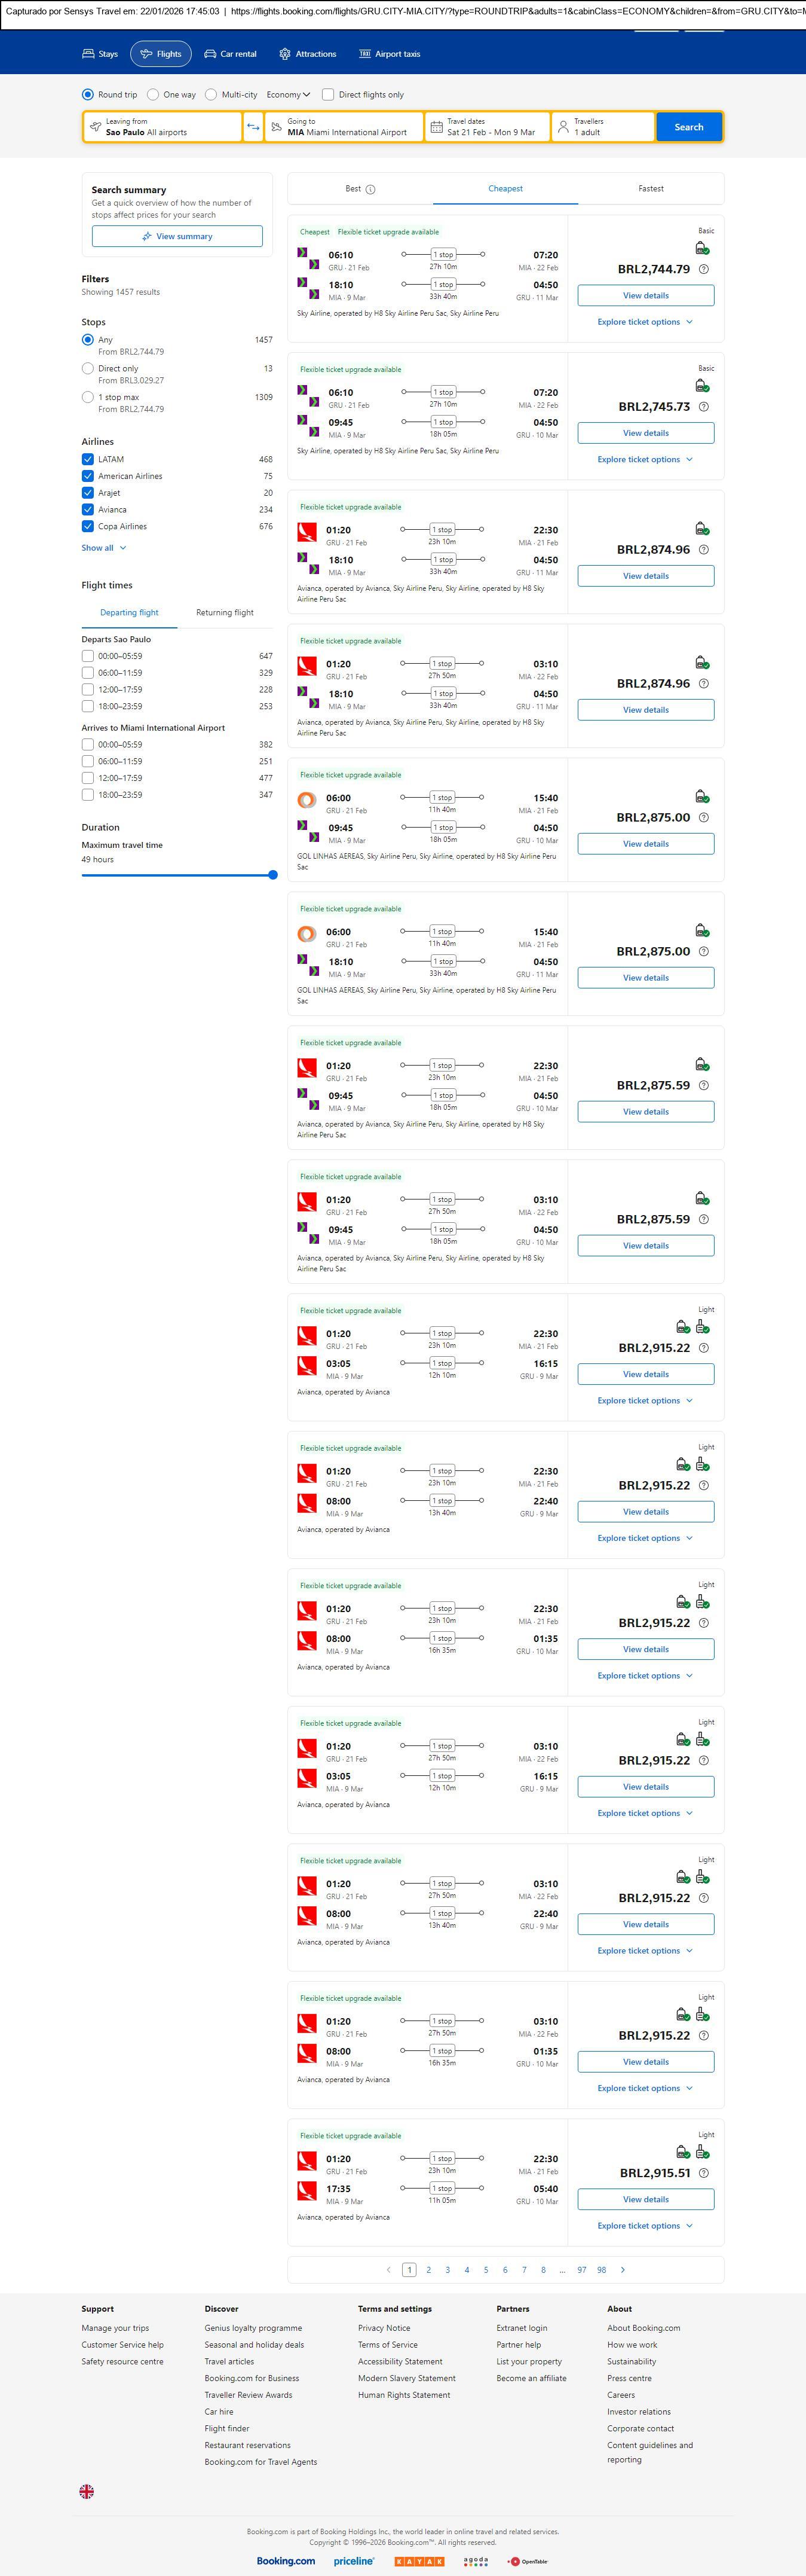
Task: Click the info icon next to Best tab
Action: coord(370,189)
